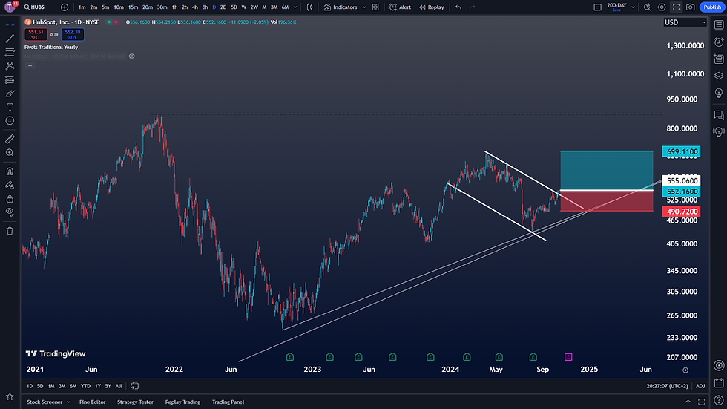Click the Publish button
727x409 pixels.
tap(712, 7)
